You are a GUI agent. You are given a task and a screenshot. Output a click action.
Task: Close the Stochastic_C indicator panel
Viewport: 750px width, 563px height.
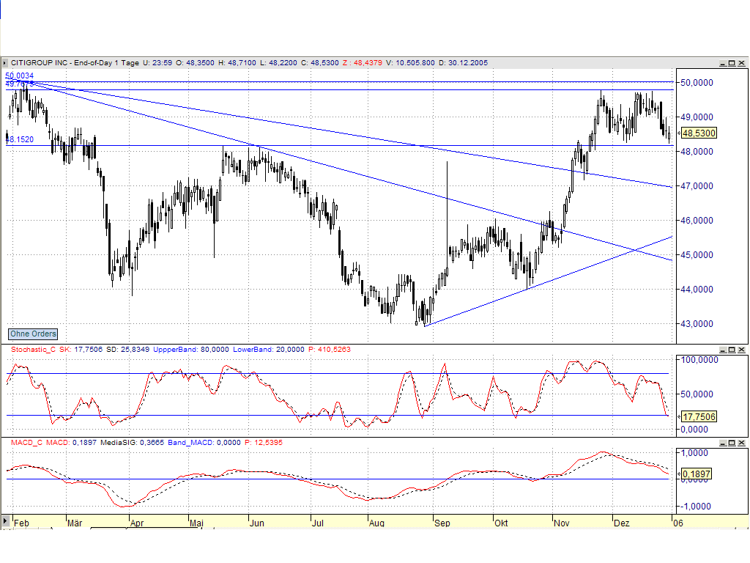[740, 349]
